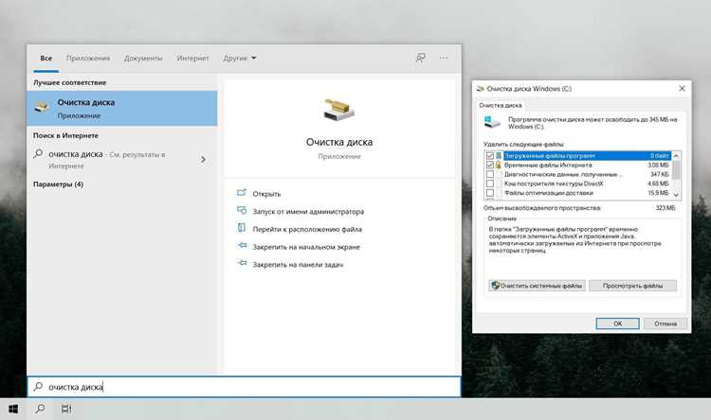Switch to the Приложения tab
The image size is (711, 420).
[88, 58]
